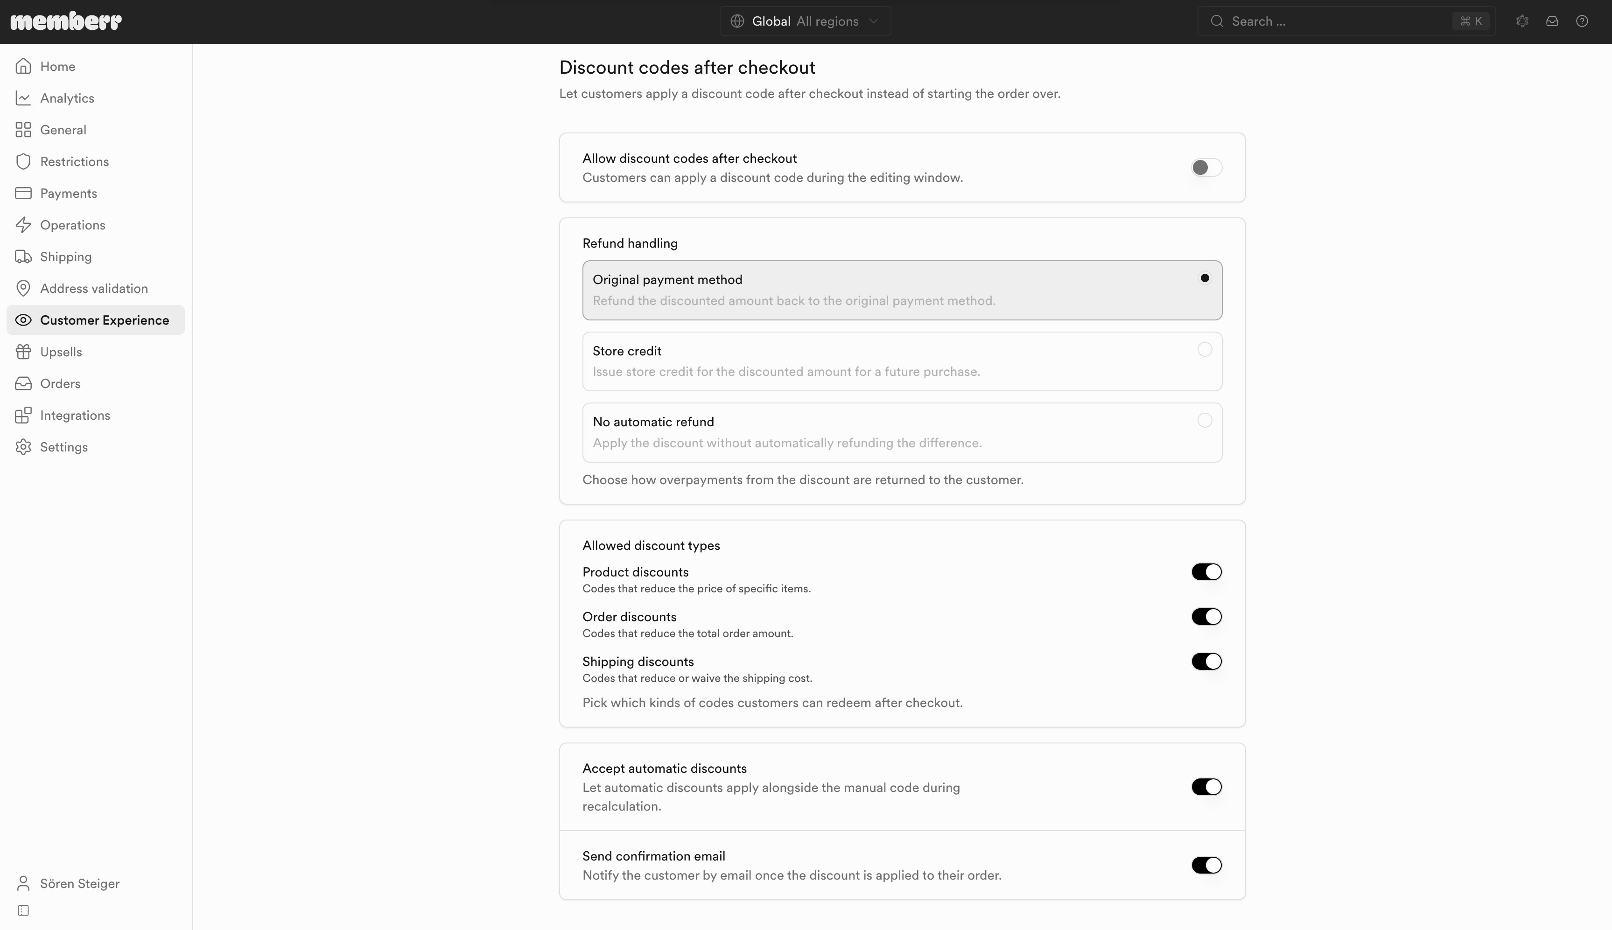Turn off Product discounts toggle

pyautogui.click(x=1206, y=572)
